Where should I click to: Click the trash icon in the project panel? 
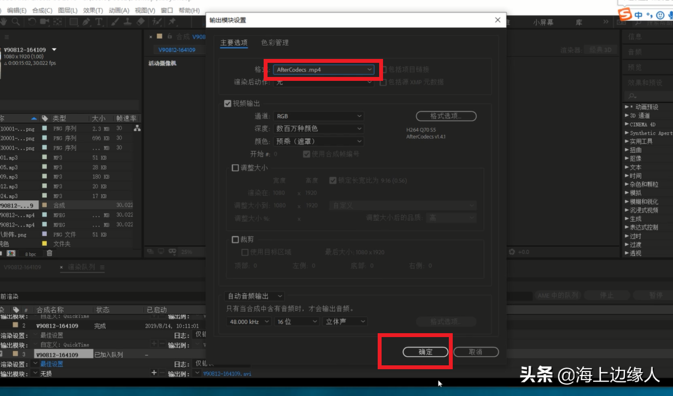coord(49,252)
